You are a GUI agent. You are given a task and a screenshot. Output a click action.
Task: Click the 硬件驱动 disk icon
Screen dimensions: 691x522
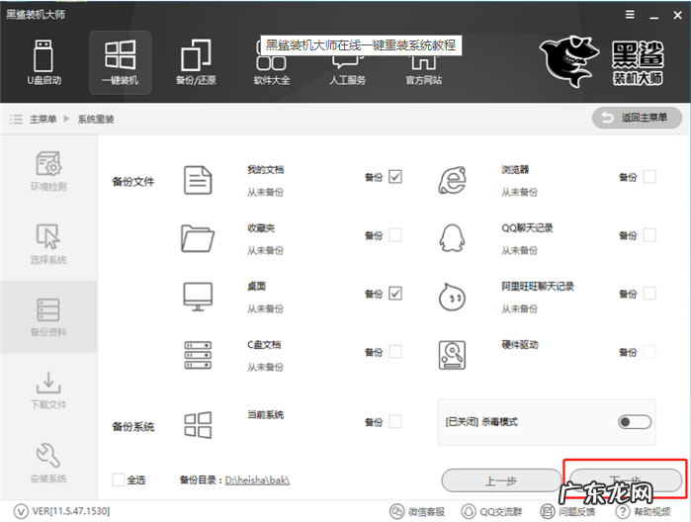click(452, 355)
